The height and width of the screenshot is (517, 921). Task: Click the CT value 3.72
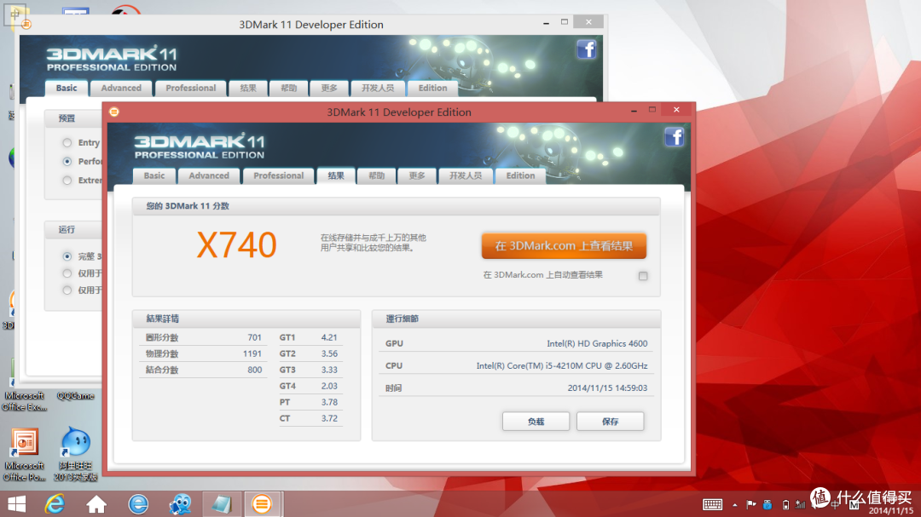click(329, 418)
